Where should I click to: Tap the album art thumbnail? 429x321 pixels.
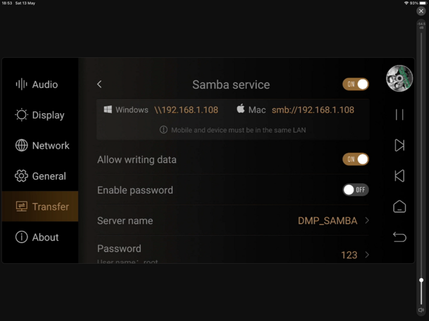pos(400,78)
